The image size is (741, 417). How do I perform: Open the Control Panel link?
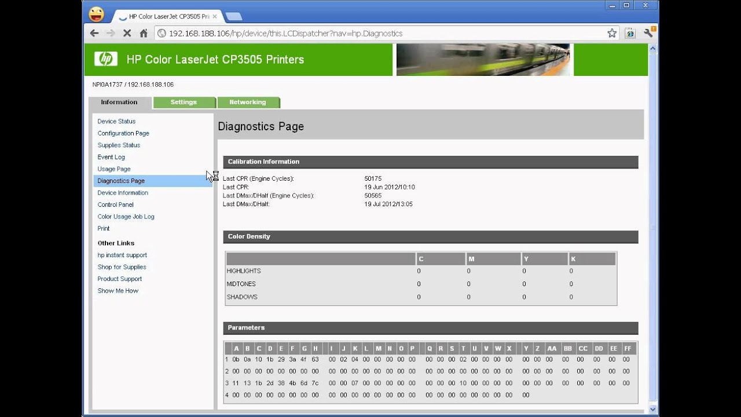(115, 204)
